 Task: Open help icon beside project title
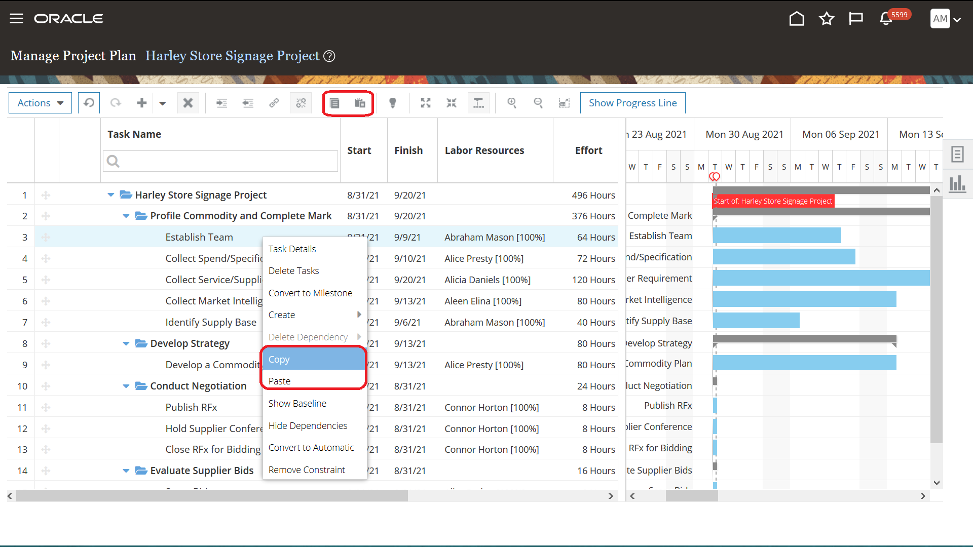point(329,56)
